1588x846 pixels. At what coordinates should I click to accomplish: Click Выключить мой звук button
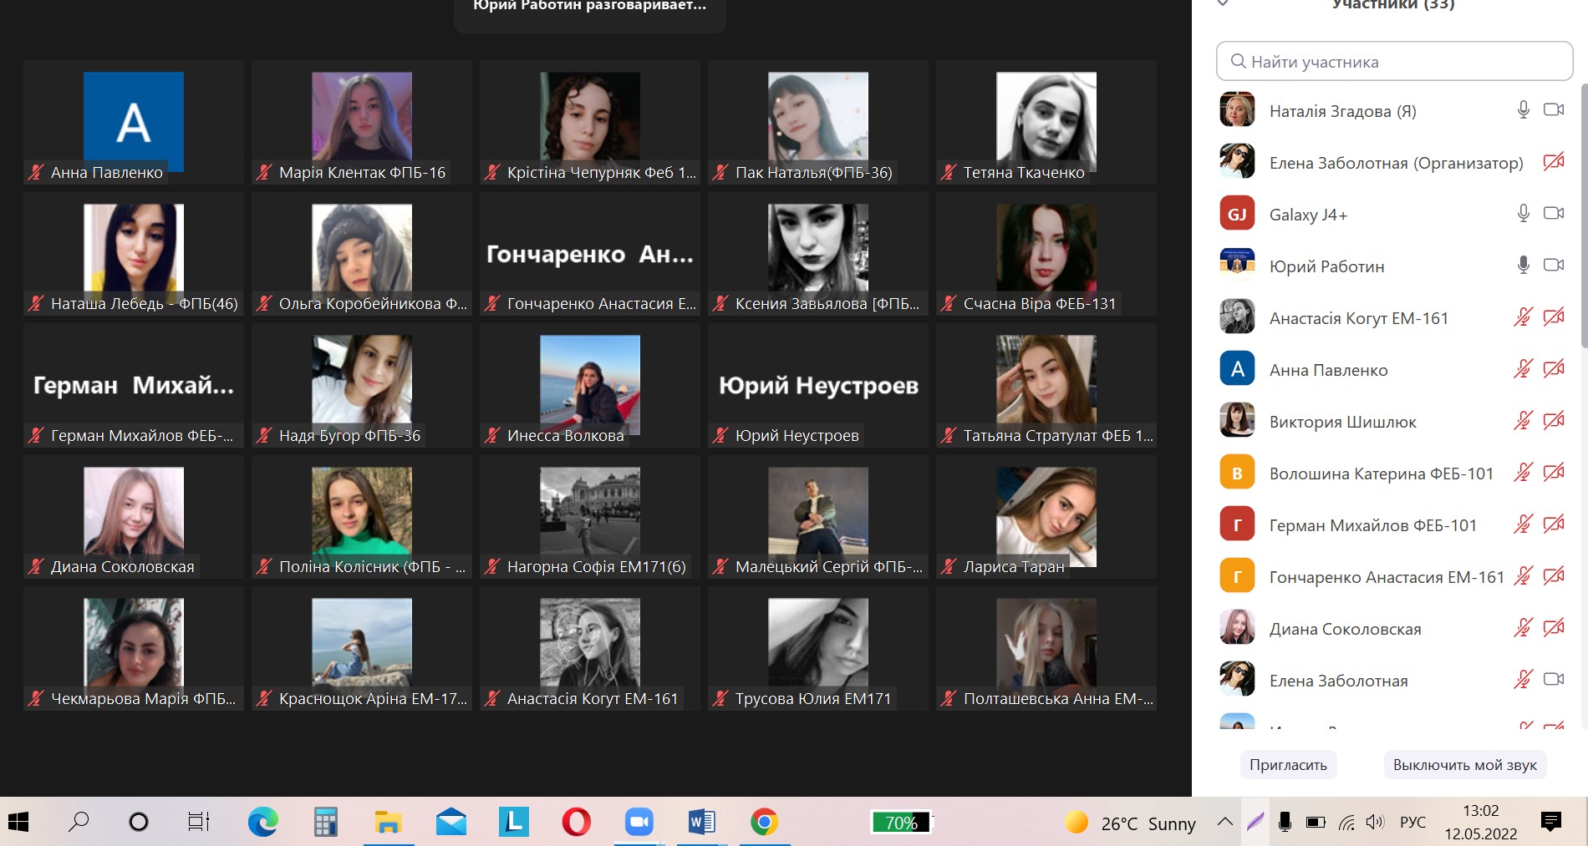(1464, 765)
